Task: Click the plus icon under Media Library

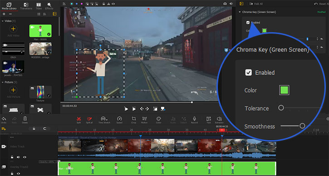Action: point(4,14)
